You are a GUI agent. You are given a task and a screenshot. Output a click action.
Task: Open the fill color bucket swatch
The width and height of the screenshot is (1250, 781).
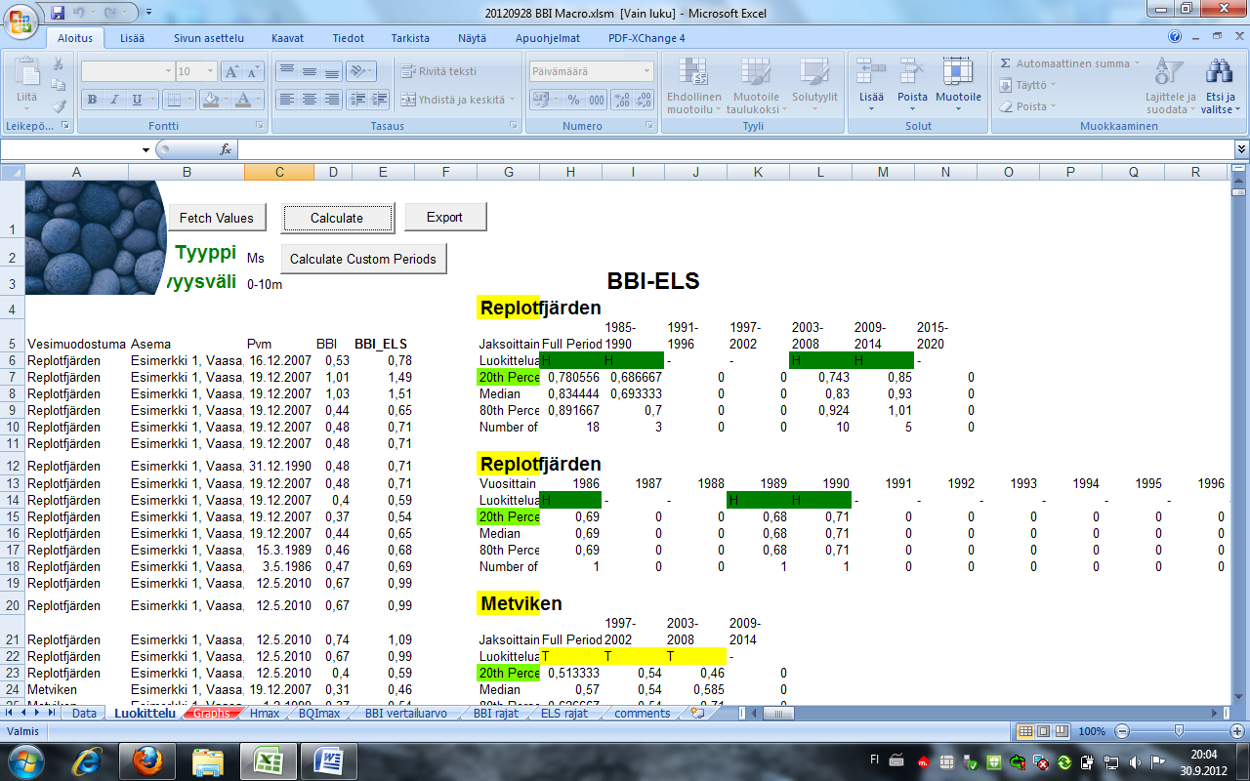coord(210,100)
